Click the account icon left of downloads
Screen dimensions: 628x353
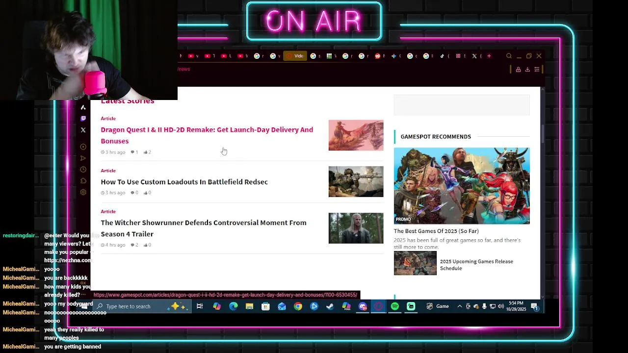(518, 70)
